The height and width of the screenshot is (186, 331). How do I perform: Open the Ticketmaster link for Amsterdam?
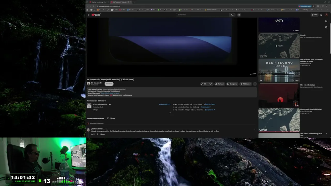(x=206, y=107)
